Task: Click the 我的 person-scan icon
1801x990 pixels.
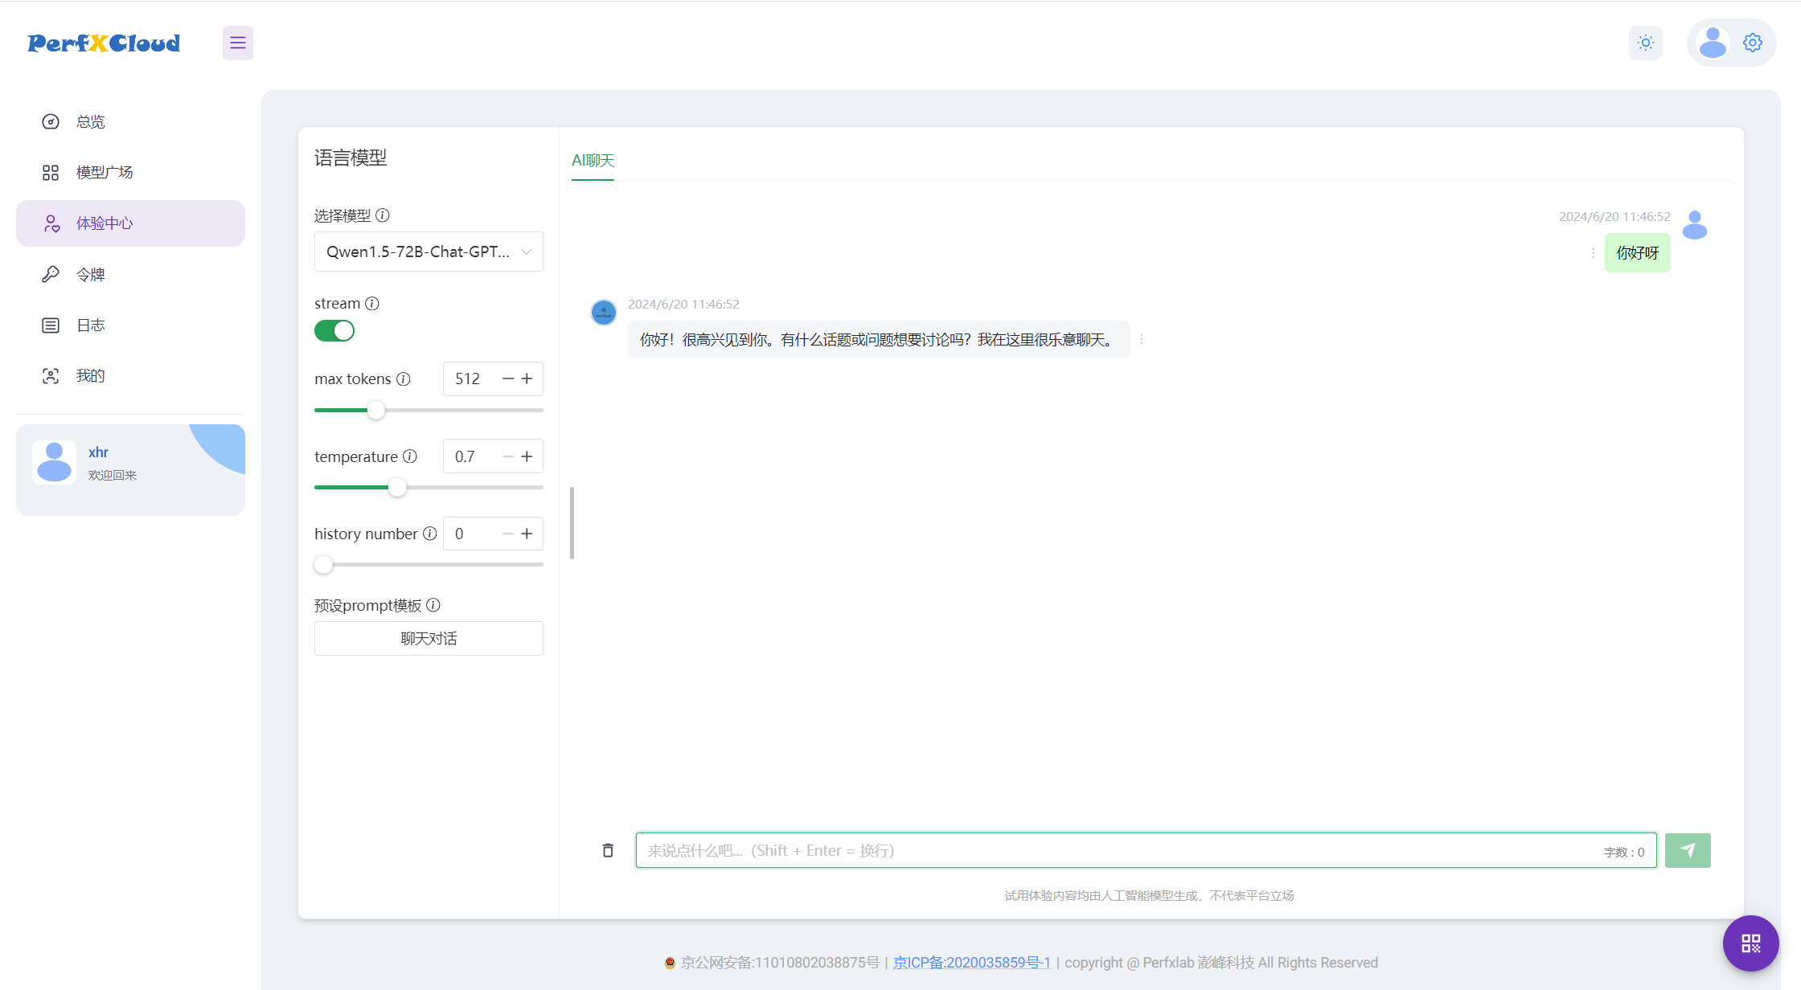Action: (51, 375)
